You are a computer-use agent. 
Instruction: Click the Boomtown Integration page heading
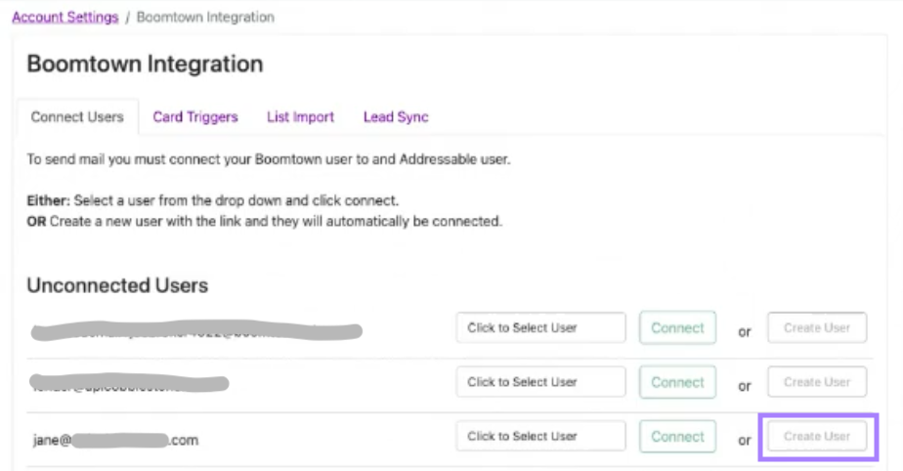point(145,64)
